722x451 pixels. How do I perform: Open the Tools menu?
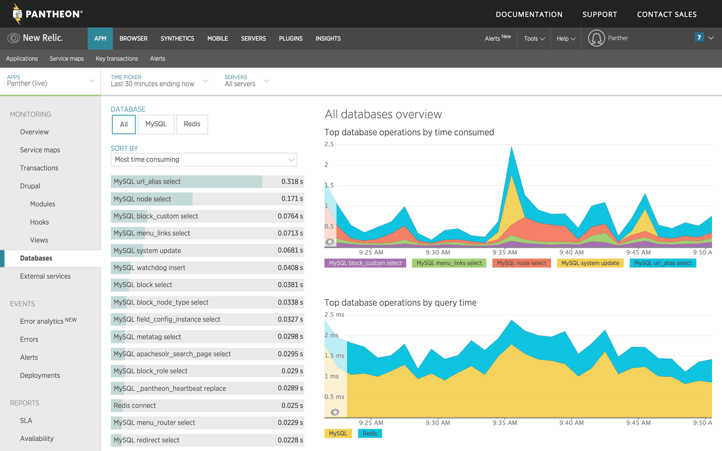pyautogui.click(x=534, y=38)
